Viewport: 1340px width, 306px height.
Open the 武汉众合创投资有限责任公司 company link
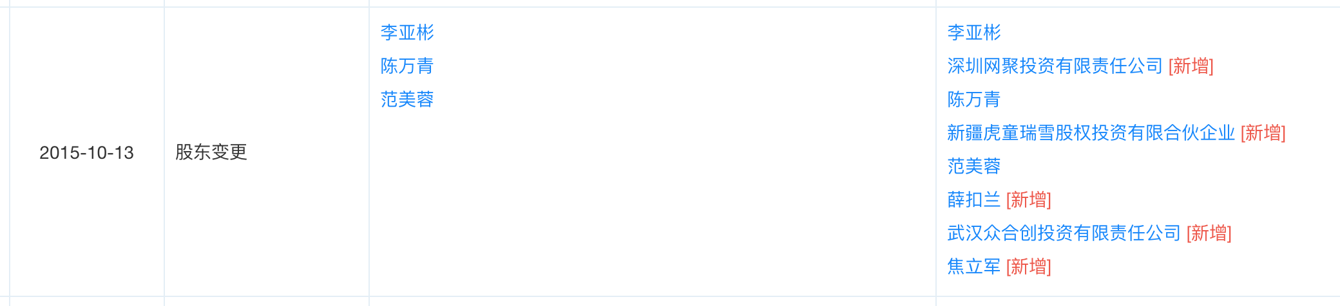click(1064, 233)
